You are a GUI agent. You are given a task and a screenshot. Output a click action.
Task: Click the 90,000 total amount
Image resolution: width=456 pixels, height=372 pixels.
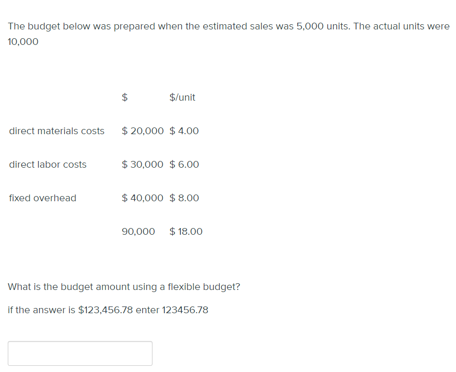[138, 232]
